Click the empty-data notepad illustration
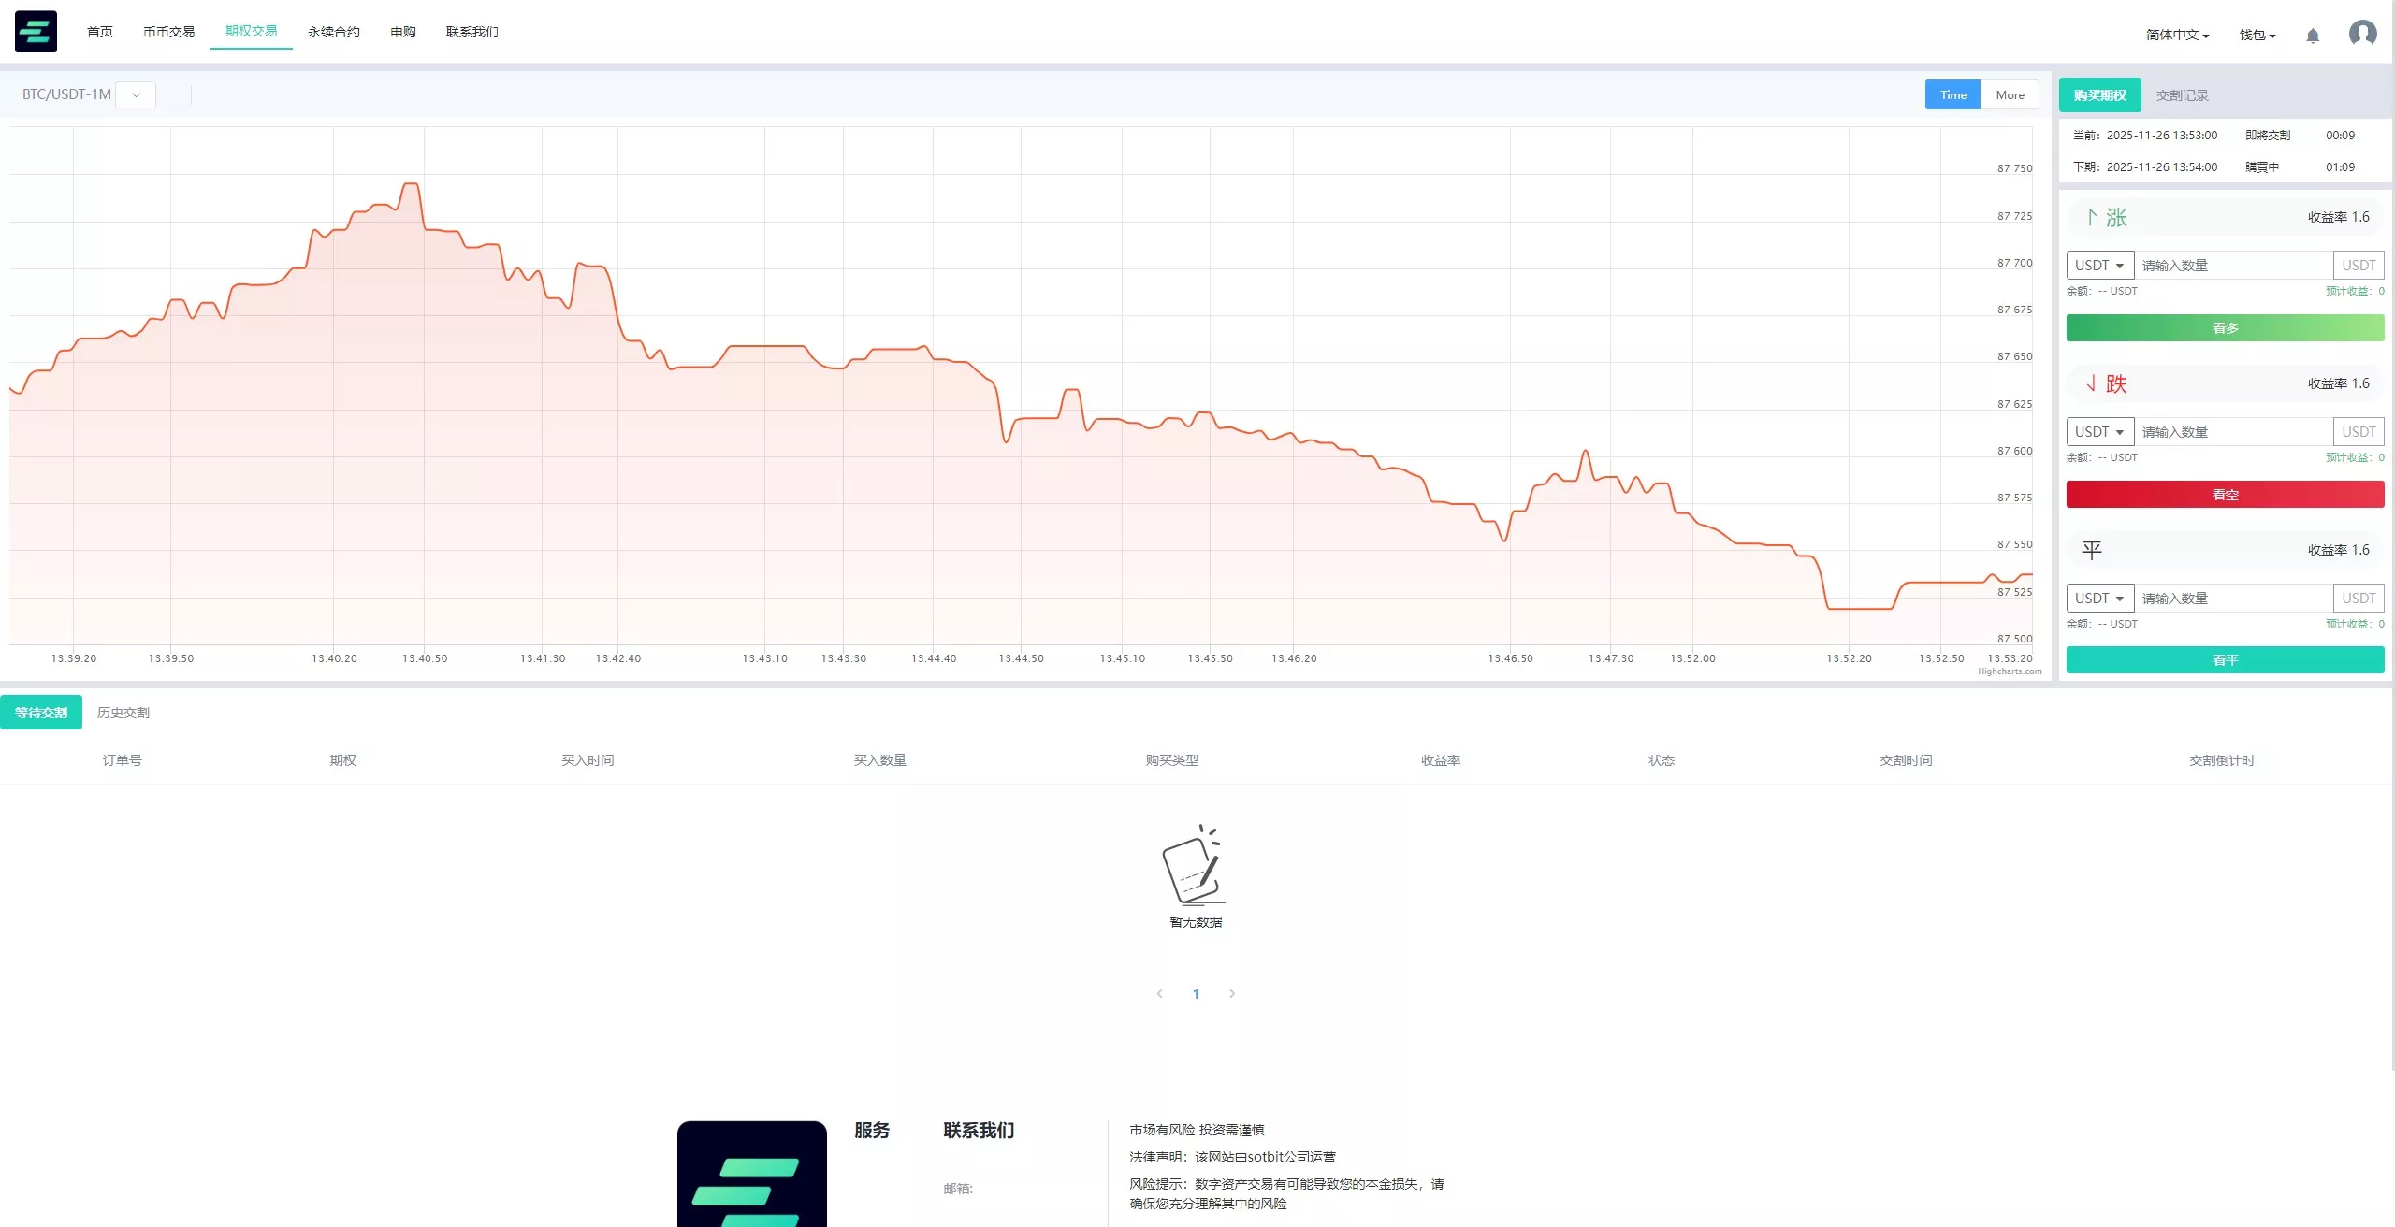2395x1227 pixels. [1195, 865]
